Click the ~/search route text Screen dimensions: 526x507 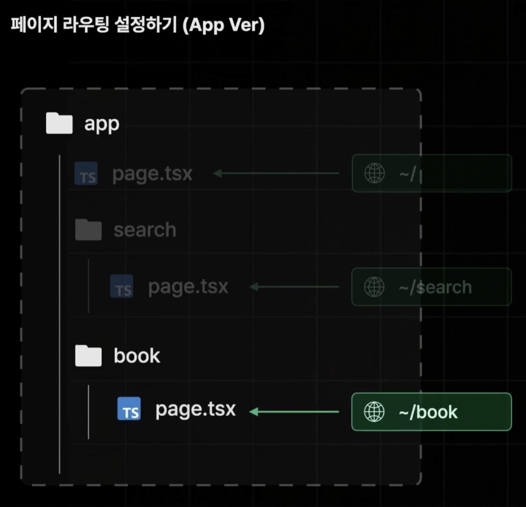point(436,288)
